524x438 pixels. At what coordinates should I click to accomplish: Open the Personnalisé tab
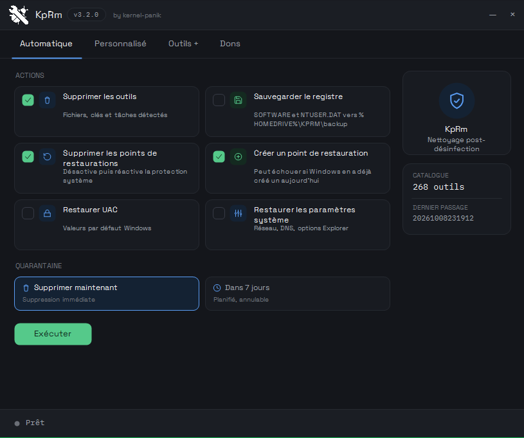pyautogui.click(x=120, y=44)
